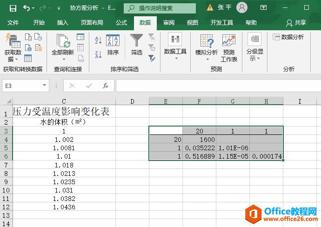Viewport: 321px width, 227px height.
Task: Click the cell containing 1.01E-06
Action: [233, 148]
